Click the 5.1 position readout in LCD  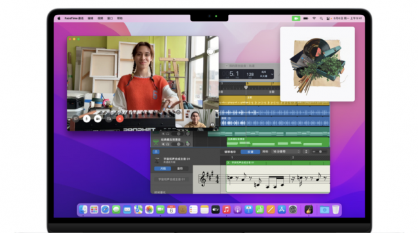click(234, 74)
